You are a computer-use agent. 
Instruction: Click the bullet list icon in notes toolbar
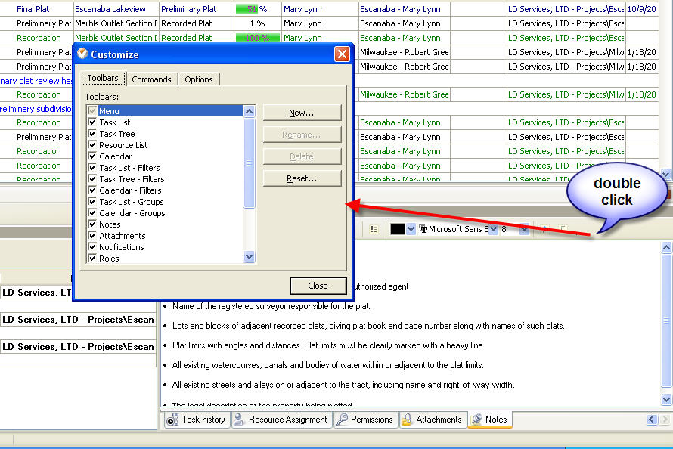tap(374, 229)
